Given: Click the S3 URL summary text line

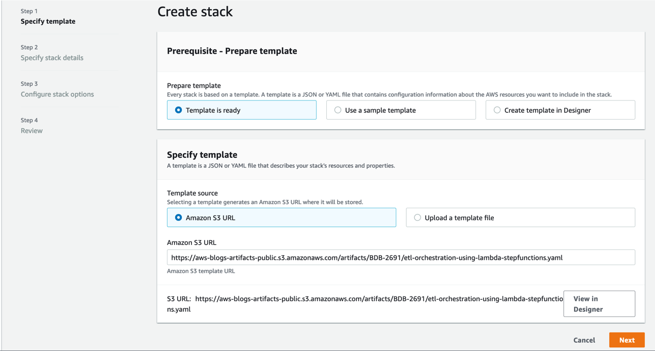Looking at the screenshot, I should click(x=361, y=299).
